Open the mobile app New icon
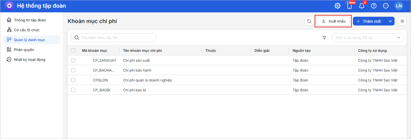 349,6
